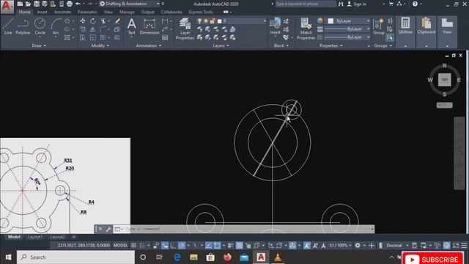Image resolution: width=469 pixels, height=264 pixels.
Task: Click the Undo arrow in quick access toolbar
Action: point(78,4)
